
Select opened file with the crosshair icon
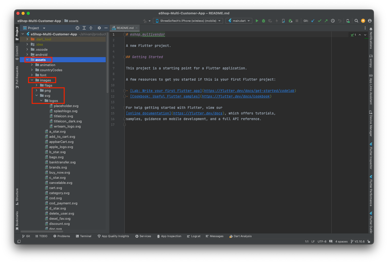point(77,28)
